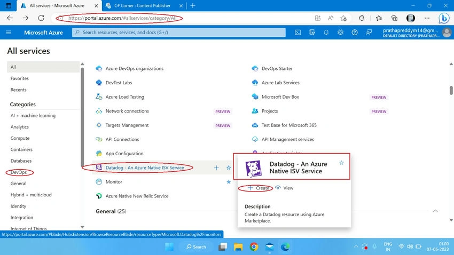454x255 pixels.
Task: Open the Monitor service link
Action: (114, 182)
